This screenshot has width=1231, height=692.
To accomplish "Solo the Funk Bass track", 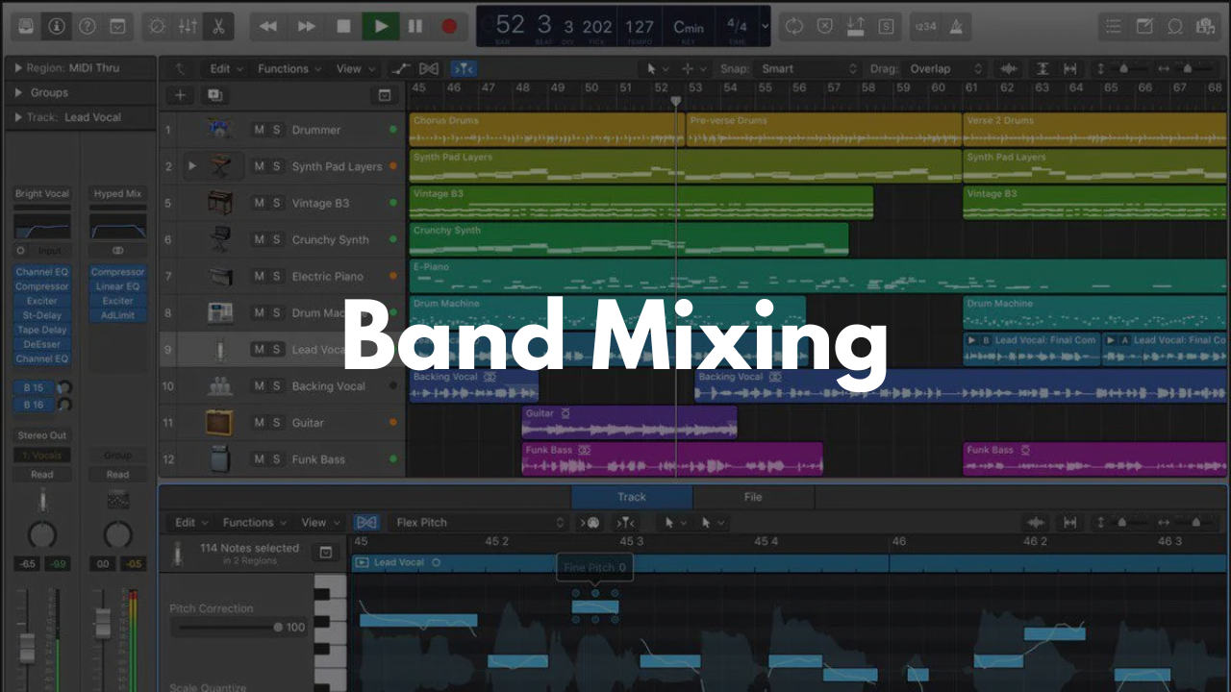I will point(276,459).
